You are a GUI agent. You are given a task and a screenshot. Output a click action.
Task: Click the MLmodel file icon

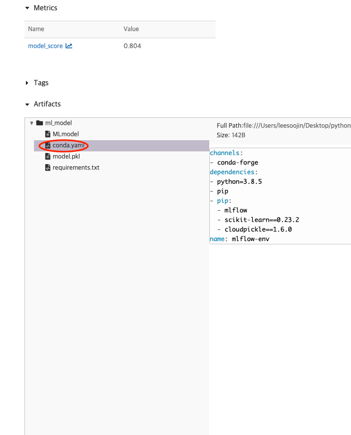click(x=48, y=134)
